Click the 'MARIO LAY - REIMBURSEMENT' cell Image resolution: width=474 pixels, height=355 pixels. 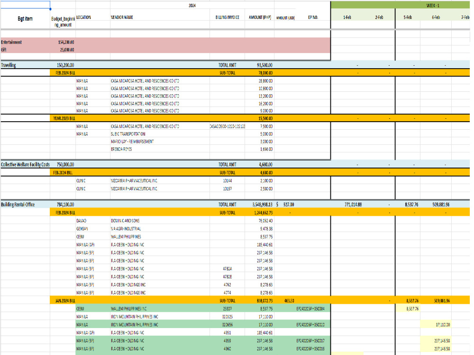(132, 142)
